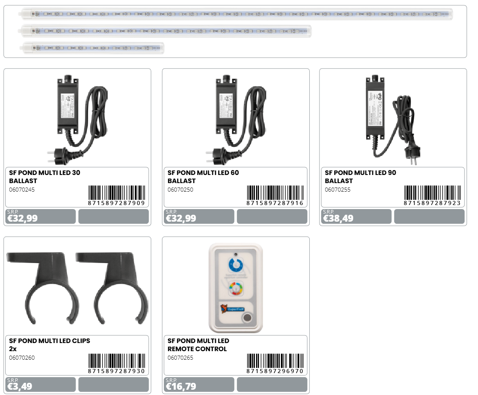This screenshot has width=478, height=395.
Task: Click the €38,49 price of LED 90 ballast
Action: tap(338, 218)
